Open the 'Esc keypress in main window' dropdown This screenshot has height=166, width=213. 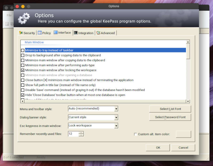point(116,126)
